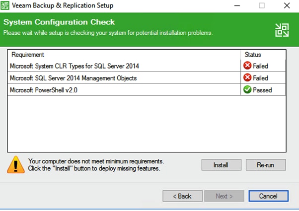Click the Veeam app icon in title bar
This screenshot has height=211, width=299.
[x=5, y=5]
